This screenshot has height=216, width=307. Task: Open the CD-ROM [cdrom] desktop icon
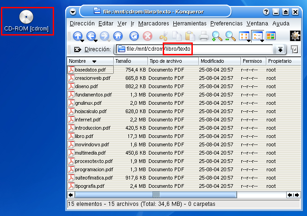pyautogui.click(x=26, y=21)
